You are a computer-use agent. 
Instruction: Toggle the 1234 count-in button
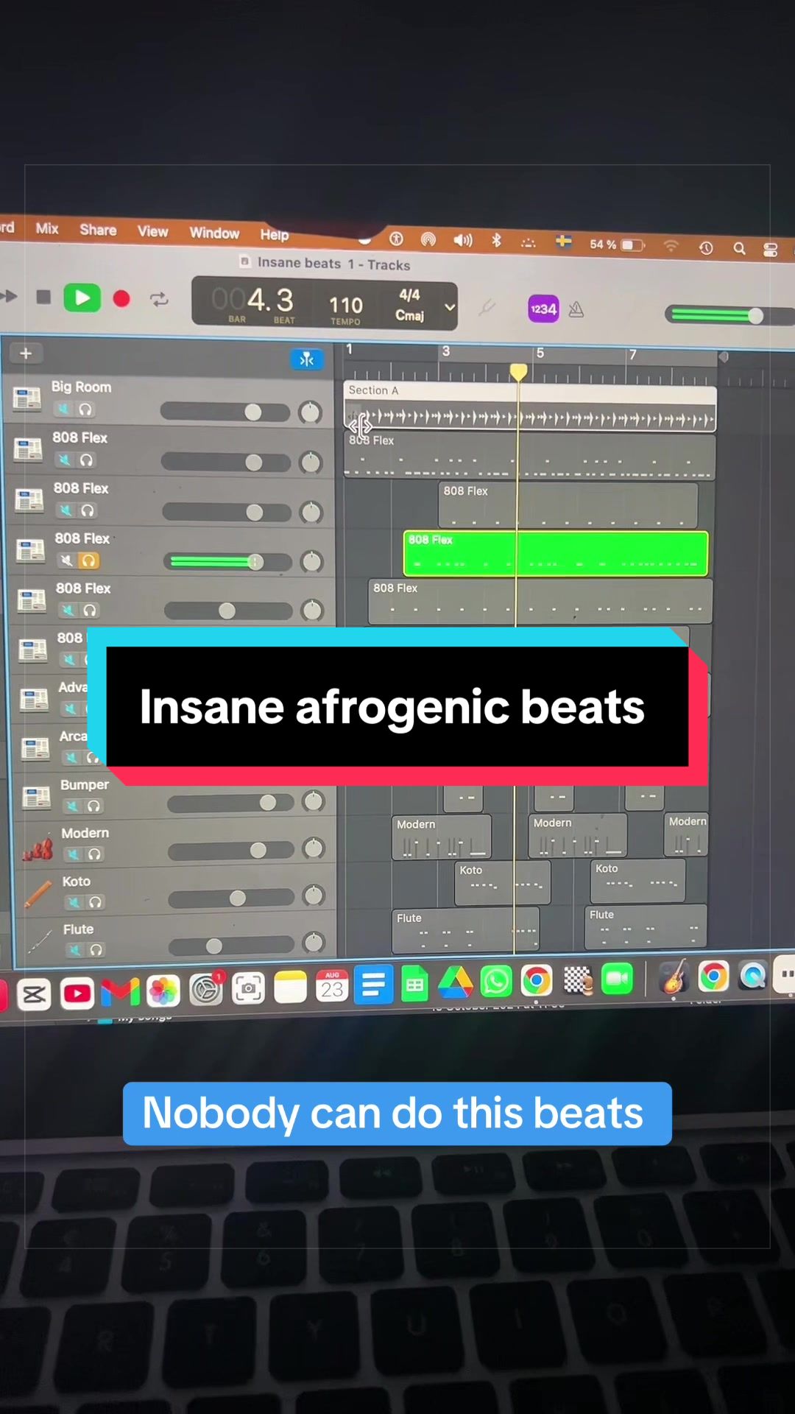543,309
